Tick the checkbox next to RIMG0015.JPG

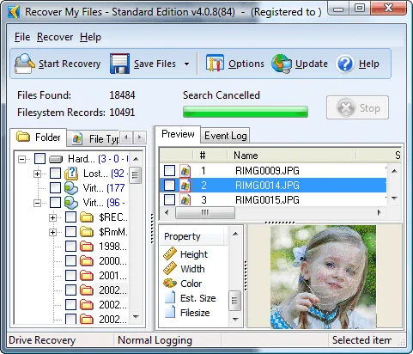coord(169,199)
